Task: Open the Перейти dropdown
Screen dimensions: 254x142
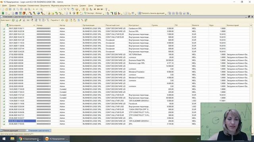Action: tap(55, 20)
